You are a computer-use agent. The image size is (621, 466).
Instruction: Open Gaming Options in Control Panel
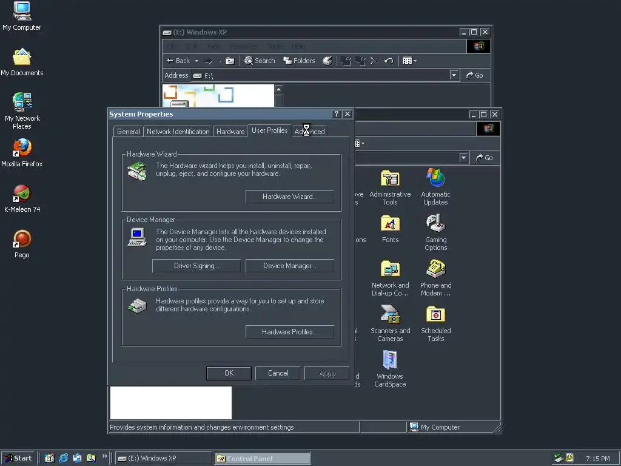point(435,232)
